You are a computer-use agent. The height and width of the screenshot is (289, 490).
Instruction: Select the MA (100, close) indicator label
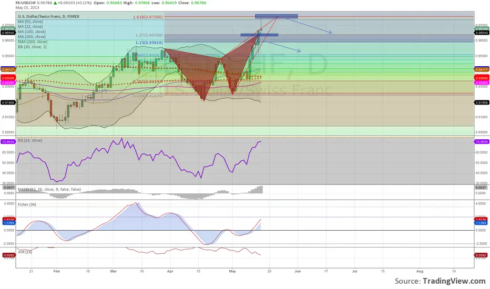click(32, 32)
